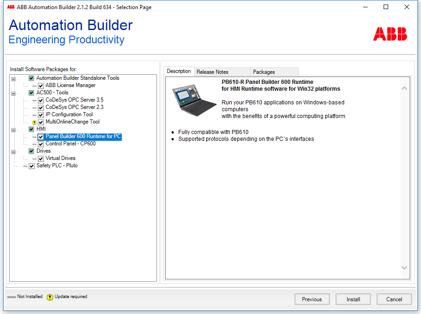
Task: Select Automation Builder Standalone Tools label
Action: point(78,78)
